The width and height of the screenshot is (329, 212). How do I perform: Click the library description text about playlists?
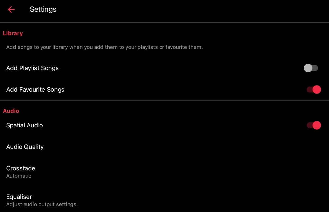point(104,47)
